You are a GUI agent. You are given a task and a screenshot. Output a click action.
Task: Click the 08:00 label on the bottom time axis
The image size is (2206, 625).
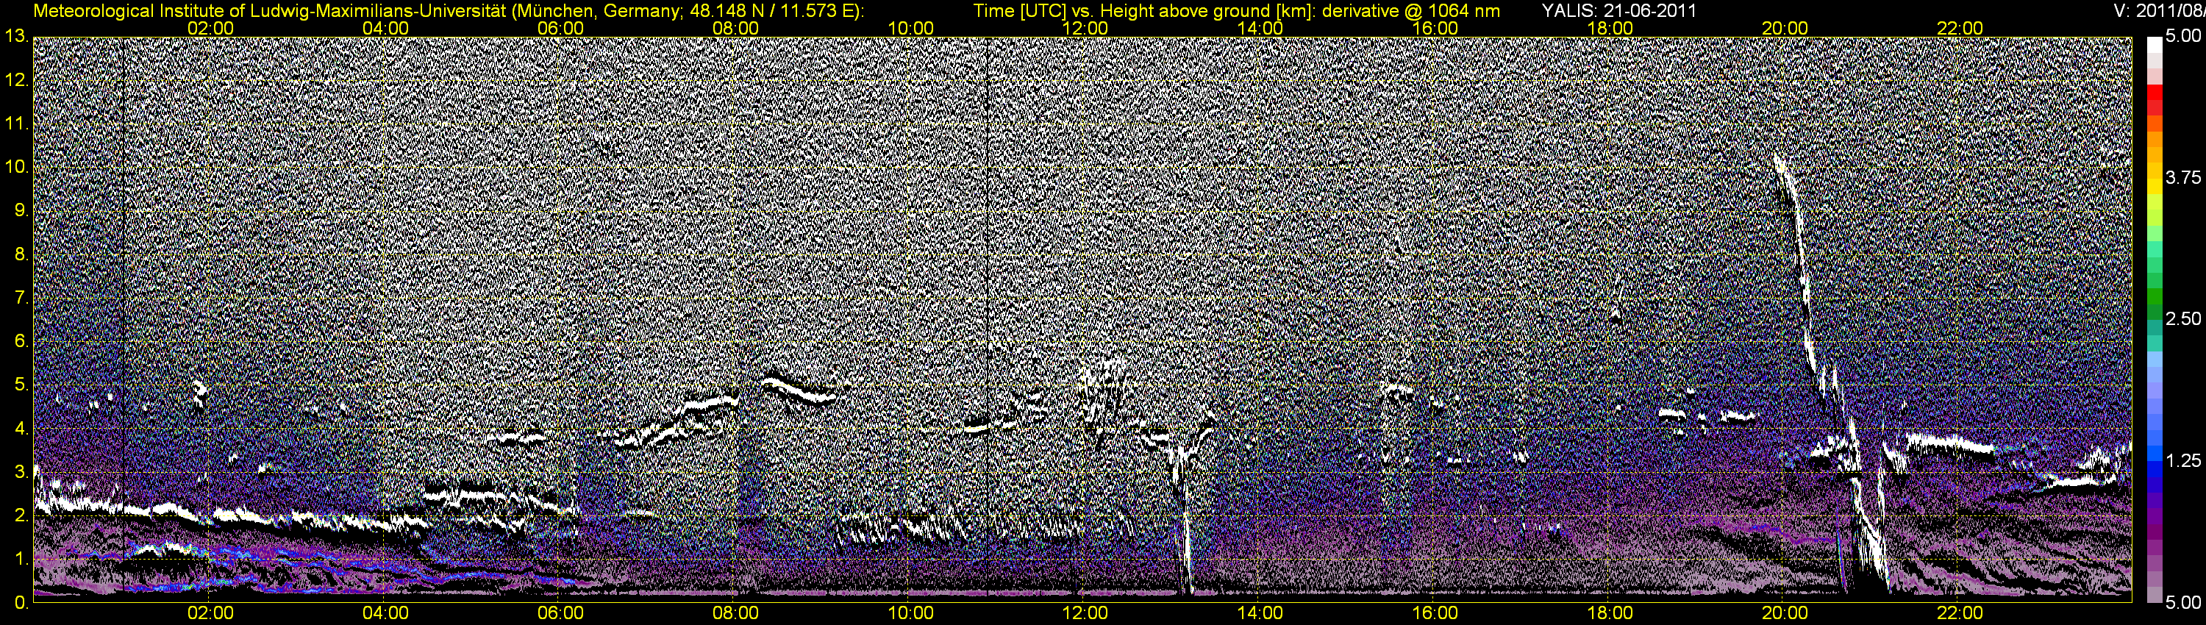click(x=735, y=613)
